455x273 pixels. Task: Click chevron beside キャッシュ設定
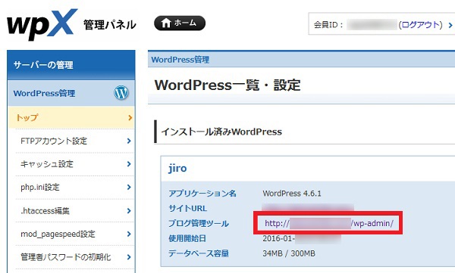[129, 164]
